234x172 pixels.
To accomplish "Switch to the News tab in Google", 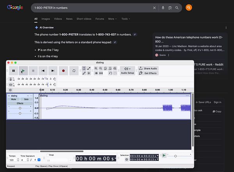I will [69, 19].
